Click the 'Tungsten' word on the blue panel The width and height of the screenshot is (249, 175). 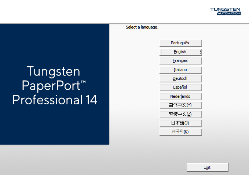point(54,71)
